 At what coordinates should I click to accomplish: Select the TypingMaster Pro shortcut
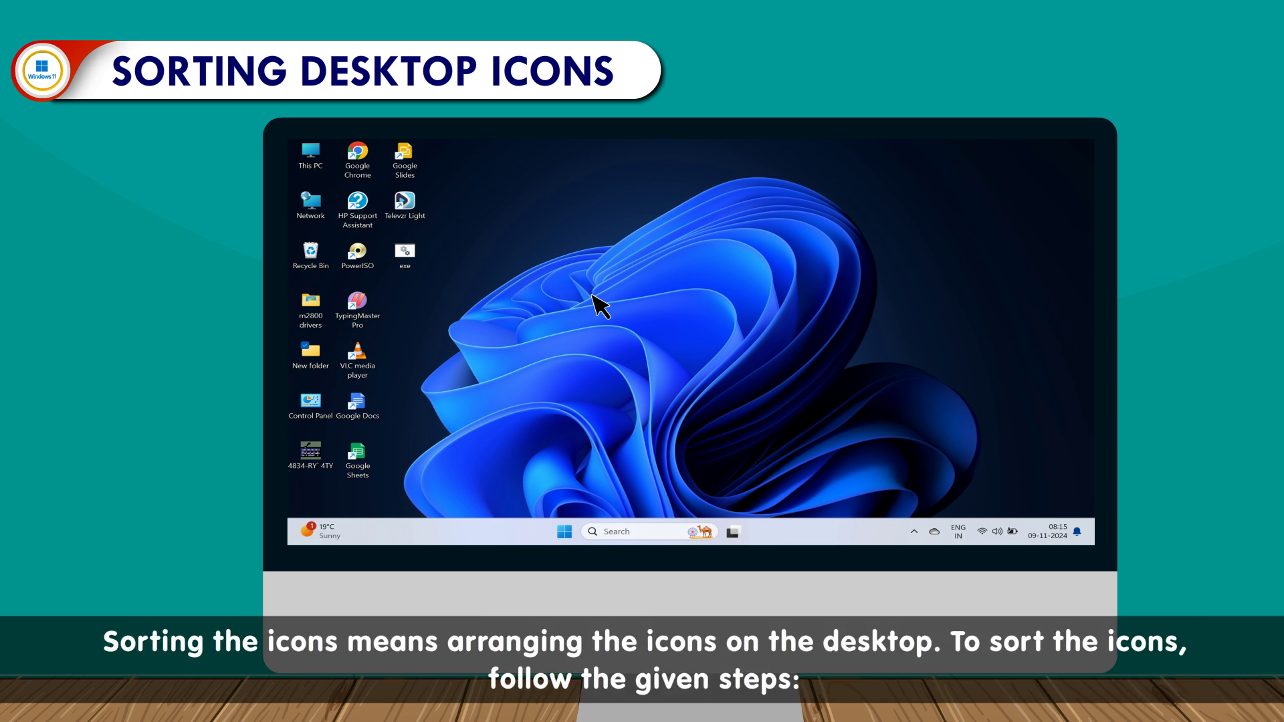point(357,302)
